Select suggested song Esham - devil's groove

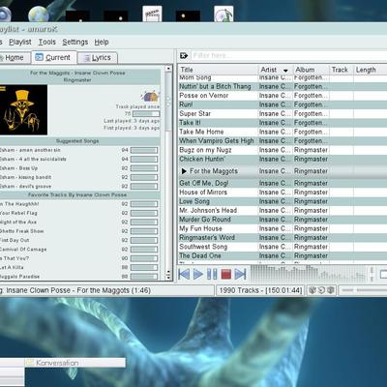[x=25, y=186]
